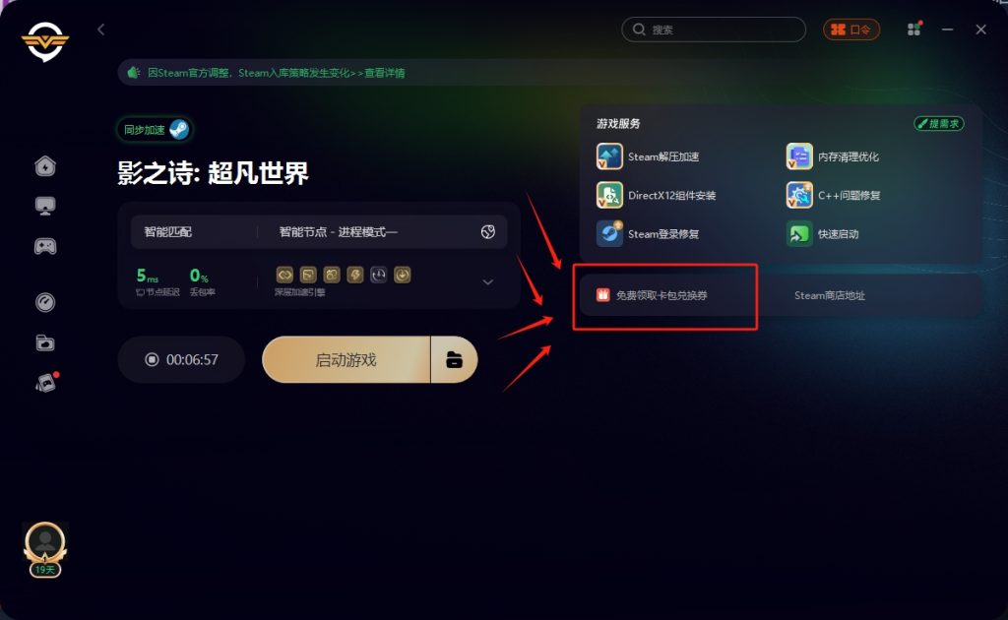The height and width of the screenshot is (620, 1008).
Task: Expand the deep acceleration engine chevron
Action: pos(488,281)
